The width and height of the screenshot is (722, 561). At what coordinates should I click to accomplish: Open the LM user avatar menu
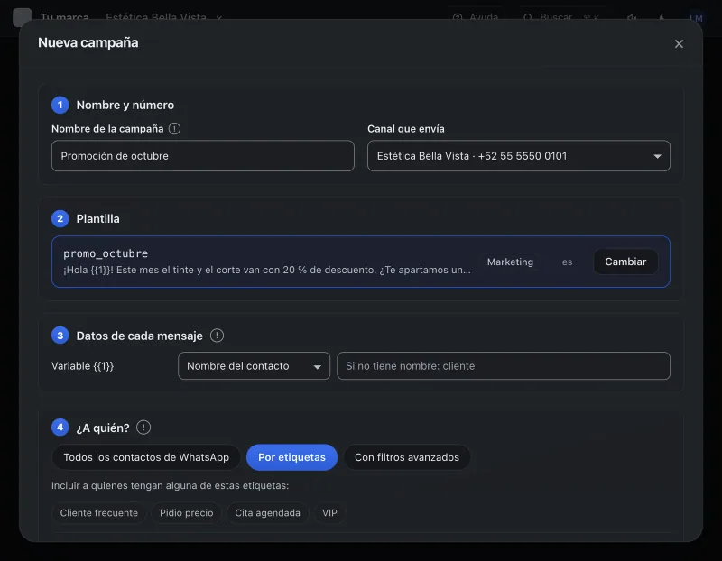click(696, 18)
